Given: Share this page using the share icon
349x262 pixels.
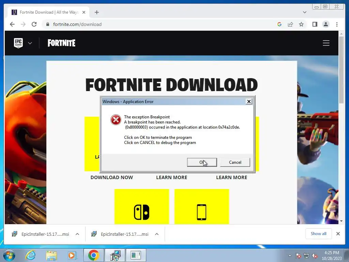Looking at the screenshot, I should pos(290,24).
